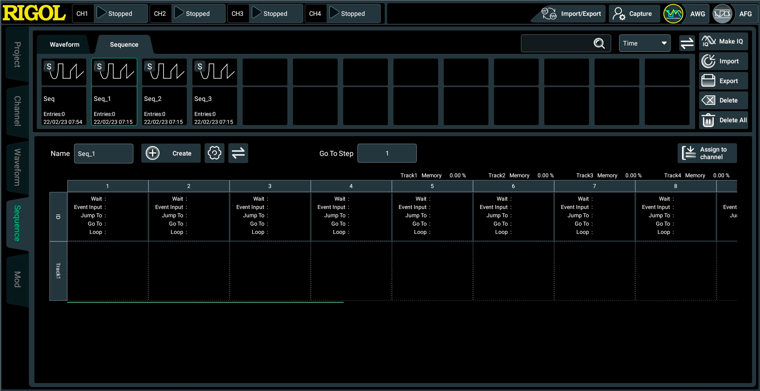Click Assign to channel icon
The image size is (760, 391).
click(x=689, y=153)
